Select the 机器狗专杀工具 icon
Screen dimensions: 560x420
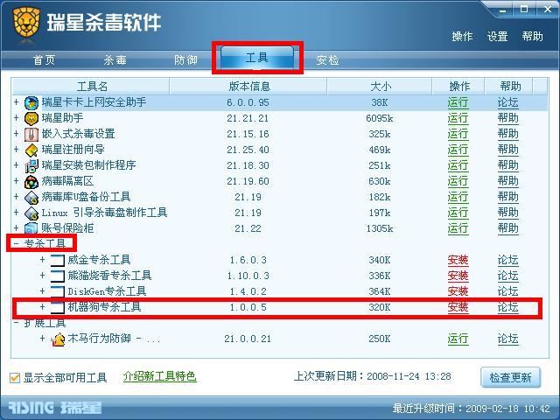(x=58, y=307)
